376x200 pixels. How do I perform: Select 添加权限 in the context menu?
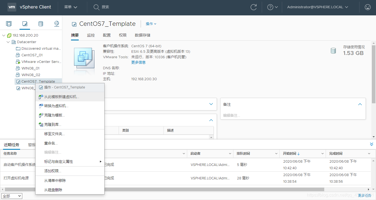[70, 171]
